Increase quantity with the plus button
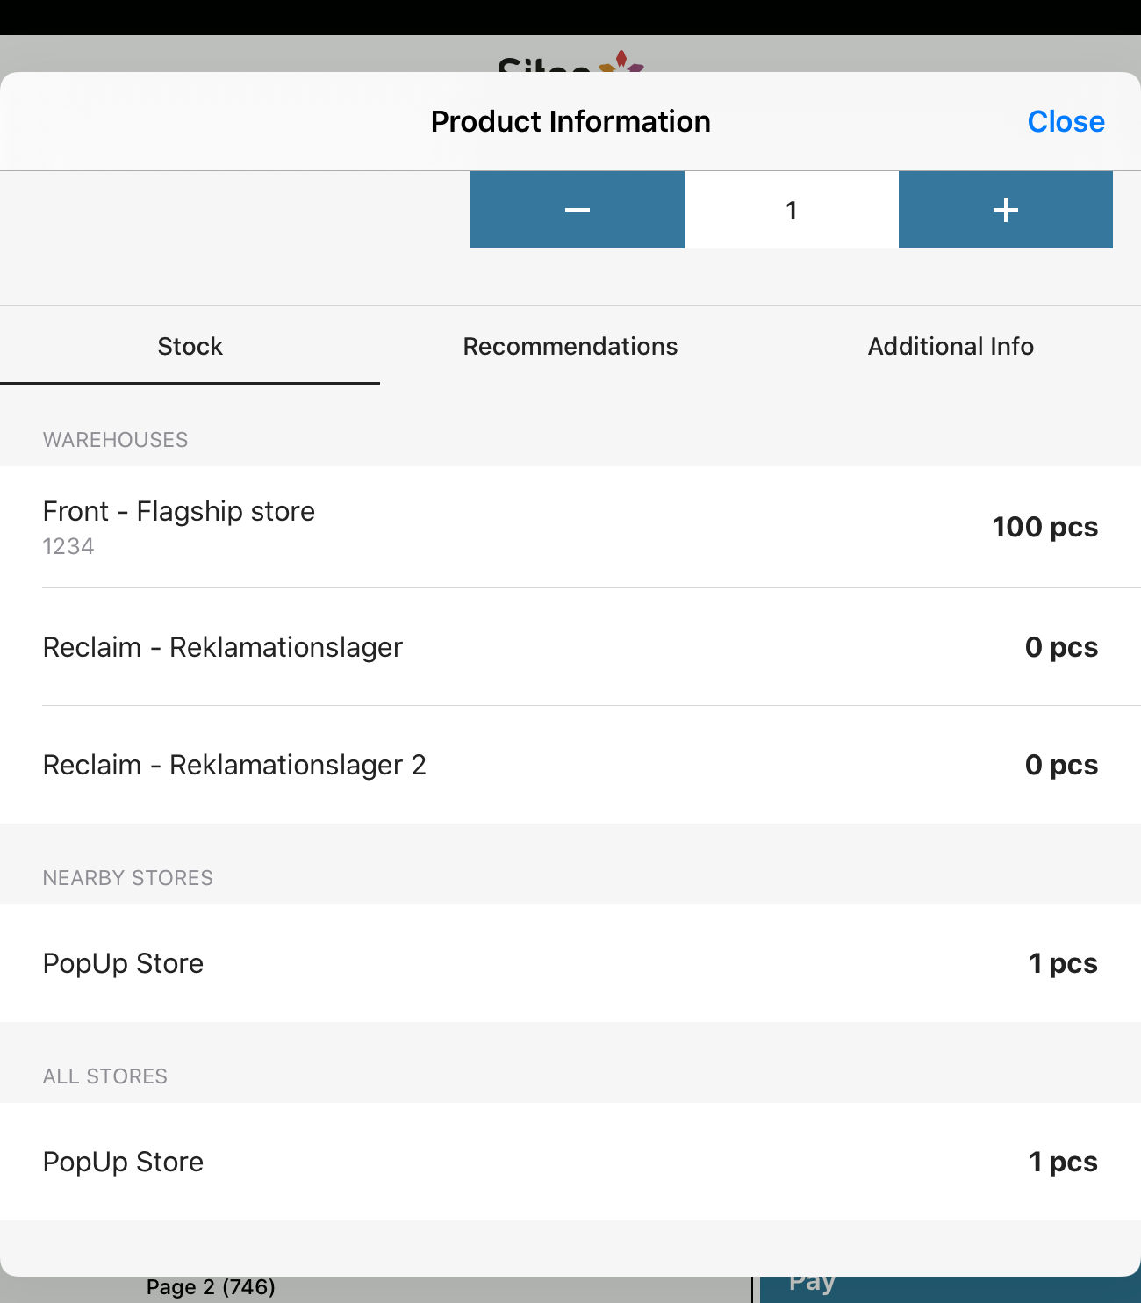Image resolution: width=1141 pixels, height=1303 pixels. 1006,210
